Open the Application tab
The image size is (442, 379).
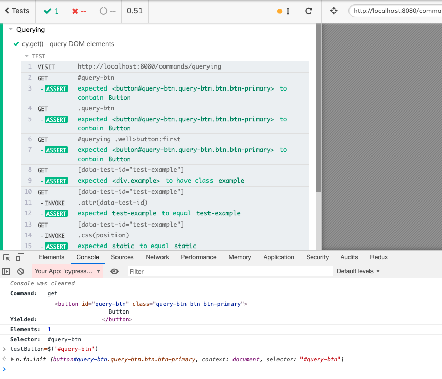[x=279, y=257]
